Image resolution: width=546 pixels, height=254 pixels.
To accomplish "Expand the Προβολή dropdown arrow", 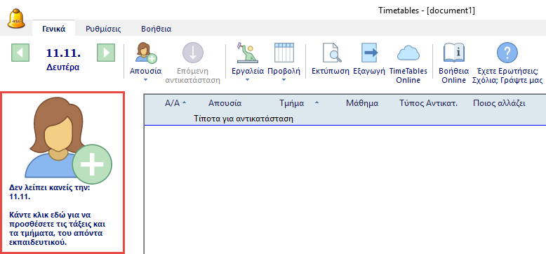I will click(284, 80).
